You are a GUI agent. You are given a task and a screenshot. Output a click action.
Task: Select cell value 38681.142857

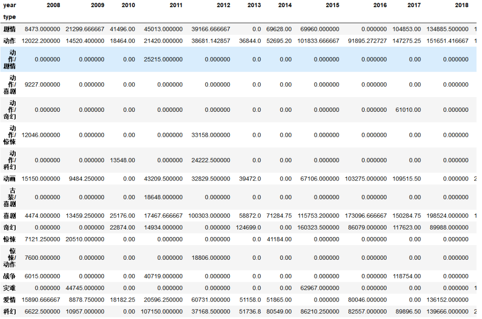pyautogui.click(x=211, y=41)
